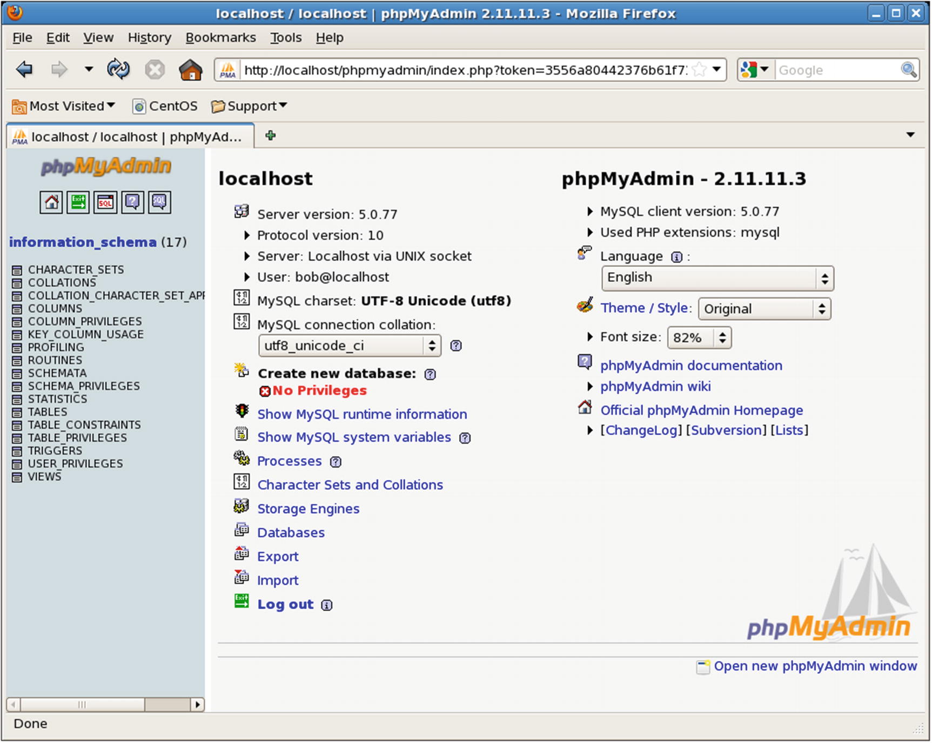932x743 pixels.
Task: Open the Support bookmarks folder
Action: point(249,106)
